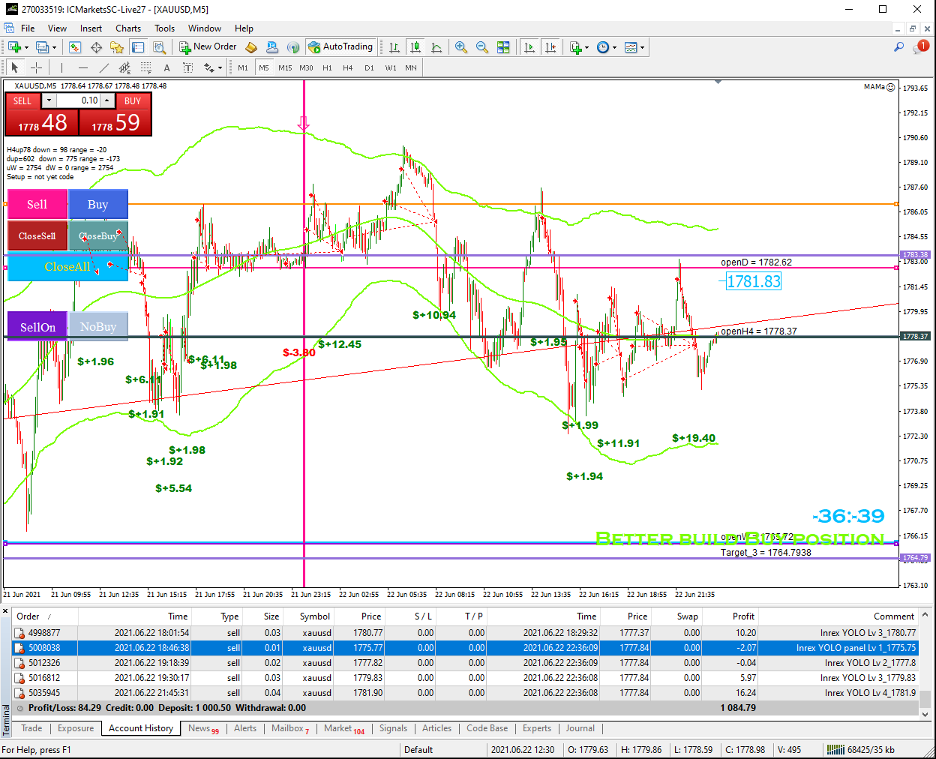Click the blue Buy panel button
The width and height of the screenshot is (936, 759).
pos(97,204)
